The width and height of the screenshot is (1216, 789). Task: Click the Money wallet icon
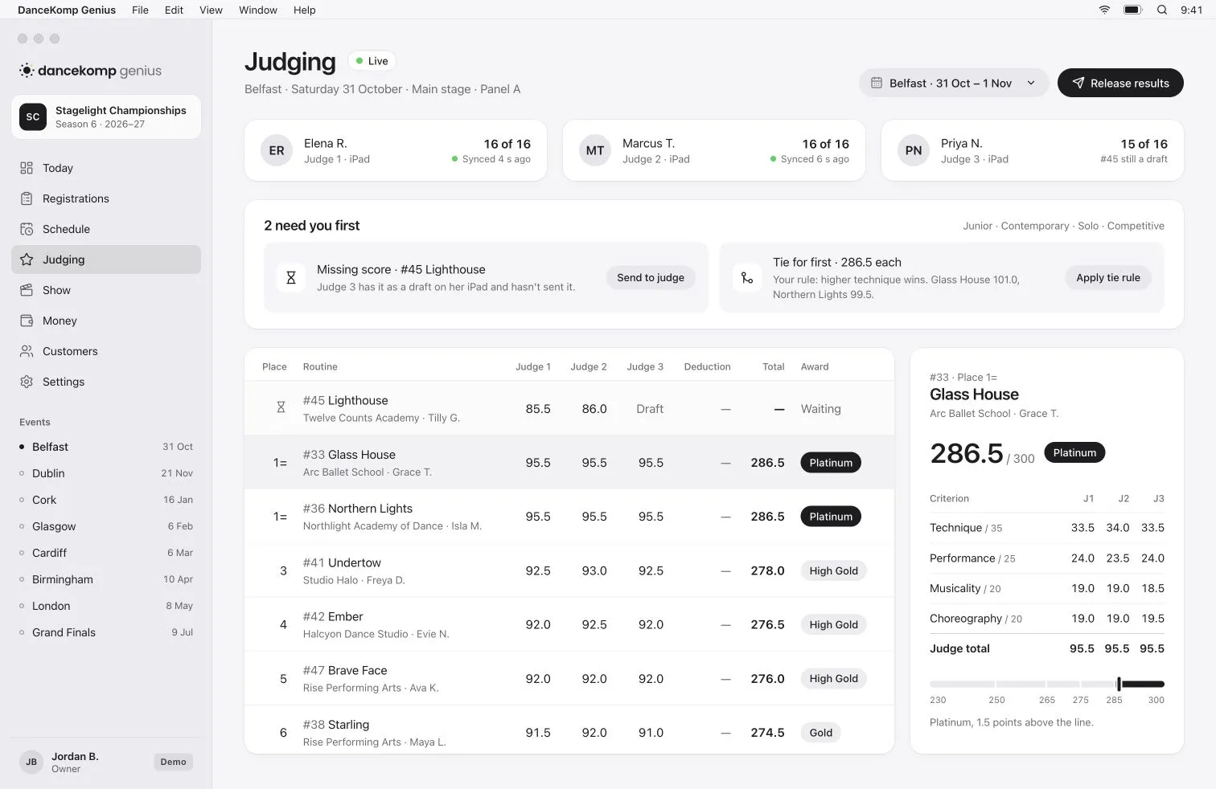[27, 321]
